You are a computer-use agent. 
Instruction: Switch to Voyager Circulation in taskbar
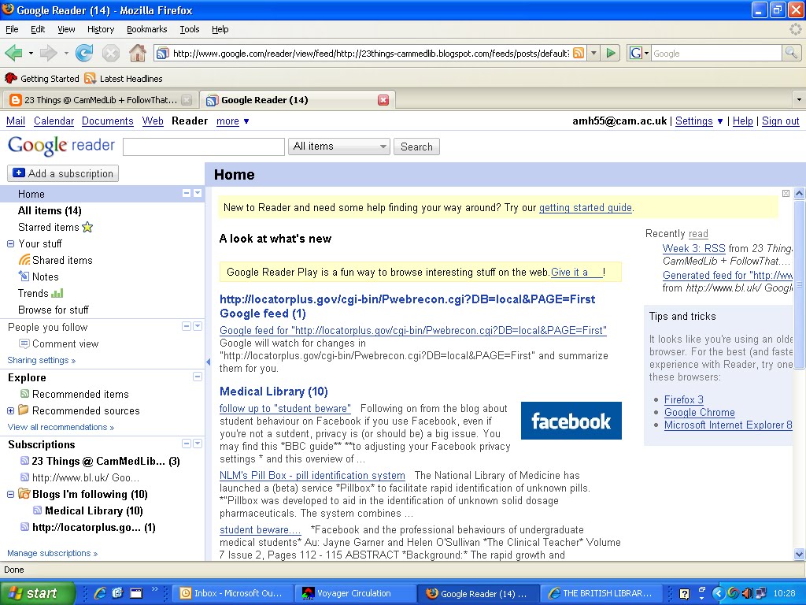click(353, 593)
